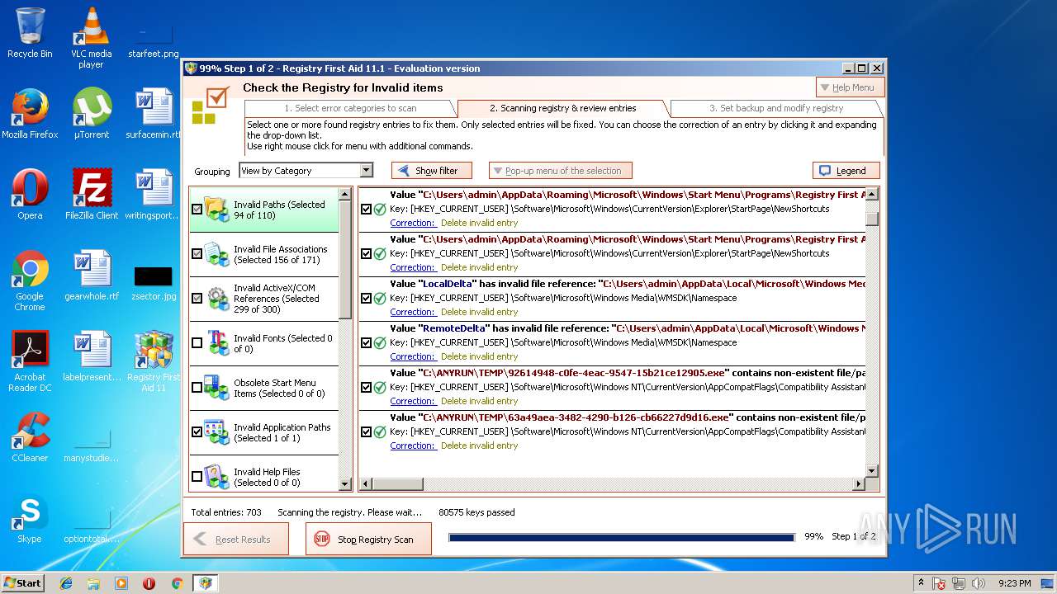Click the Invalid File Associations category icon
Image resolution: width=1057 pixels, height=594 pixels.
pos(217,254)
